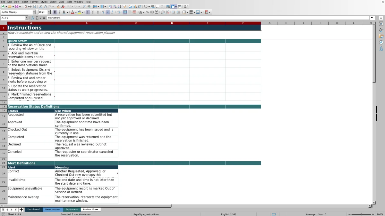Toggle Align Left formatting
The width and height of the screenshot is (385, 216).
point(88,12)
